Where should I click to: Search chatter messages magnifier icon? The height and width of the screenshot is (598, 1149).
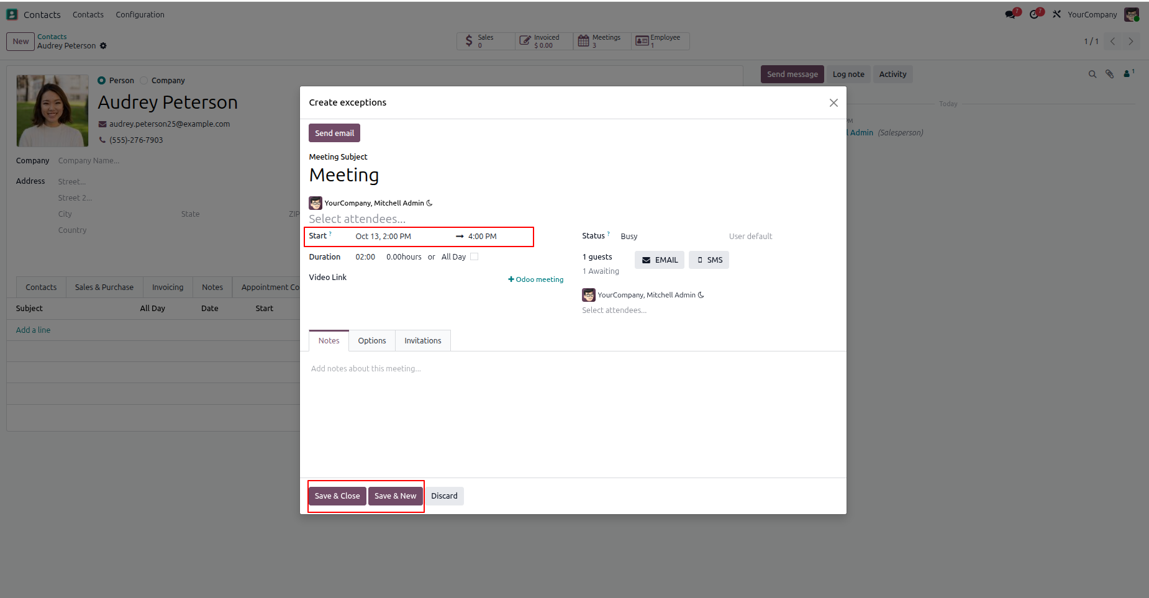[1092, 75]
